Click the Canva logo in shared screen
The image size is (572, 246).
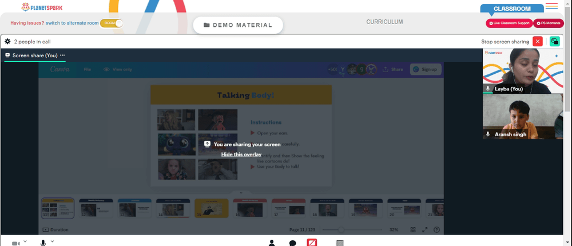pos(60,69)
